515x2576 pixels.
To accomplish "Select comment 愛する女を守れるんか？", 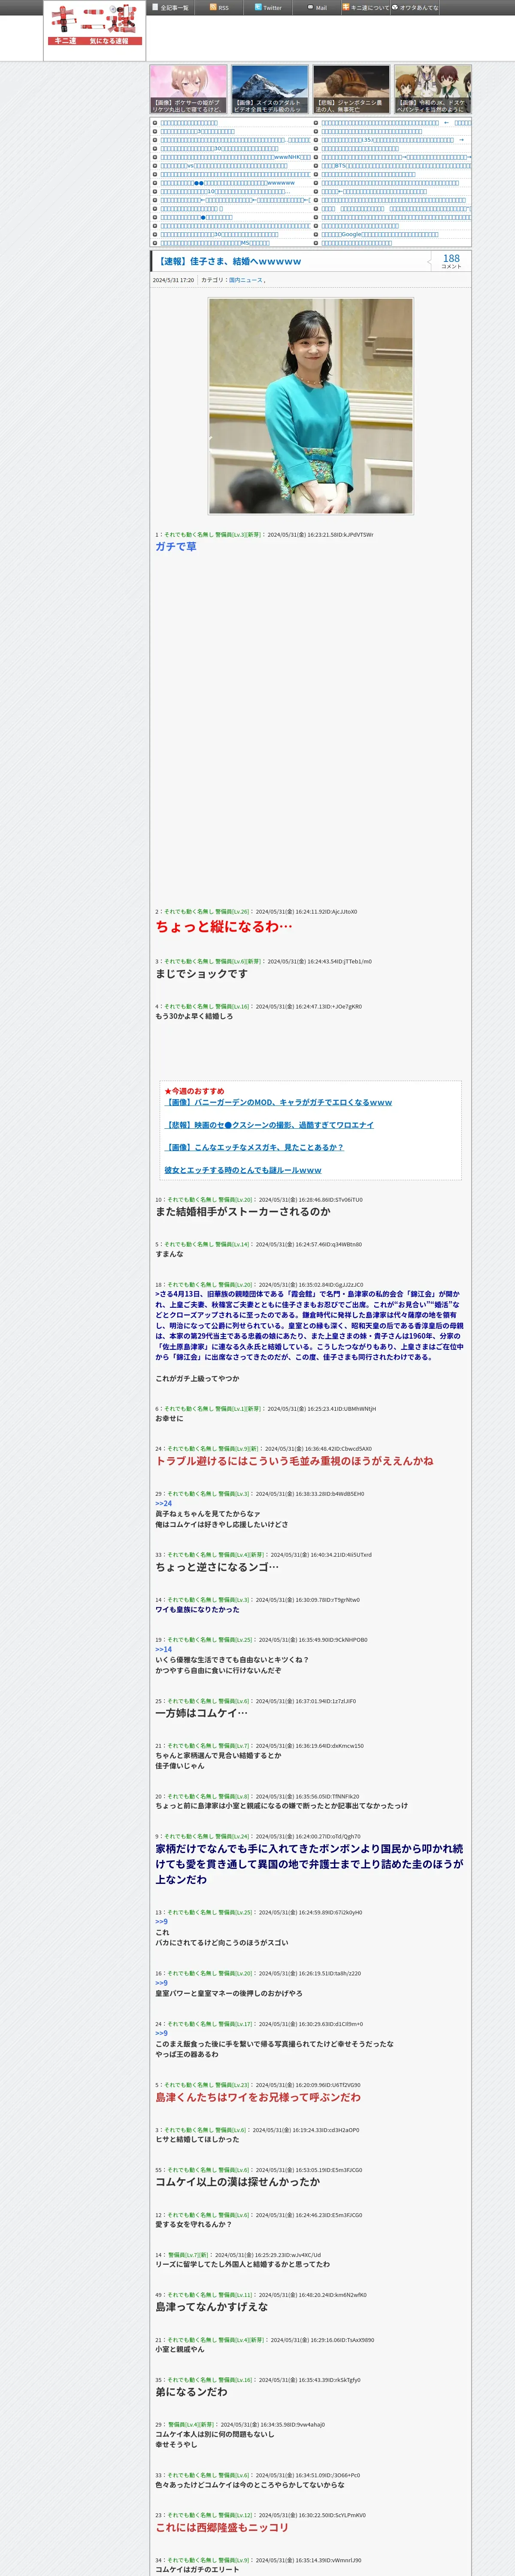I will (x=193, y=2224).
